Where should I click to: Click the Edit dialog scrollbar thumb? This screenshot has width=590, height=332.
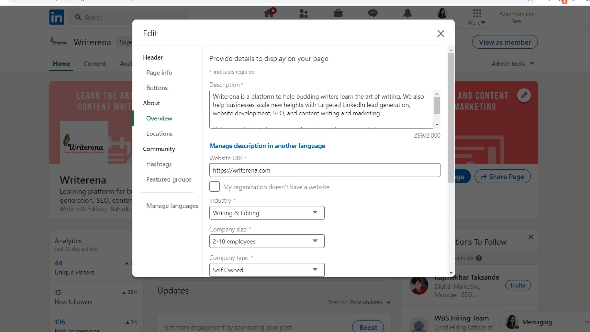451,118
